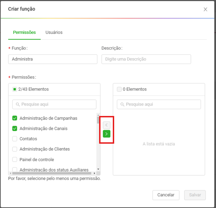Click the Salvar button

tap(195, 195)
